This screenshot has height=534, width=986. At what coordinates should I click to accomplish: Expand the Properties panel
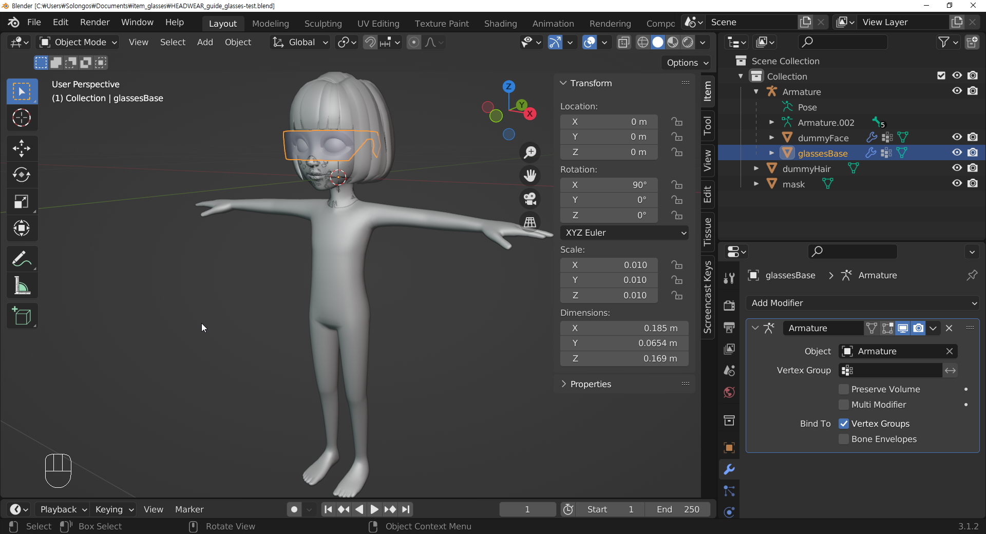pos(563,384)
